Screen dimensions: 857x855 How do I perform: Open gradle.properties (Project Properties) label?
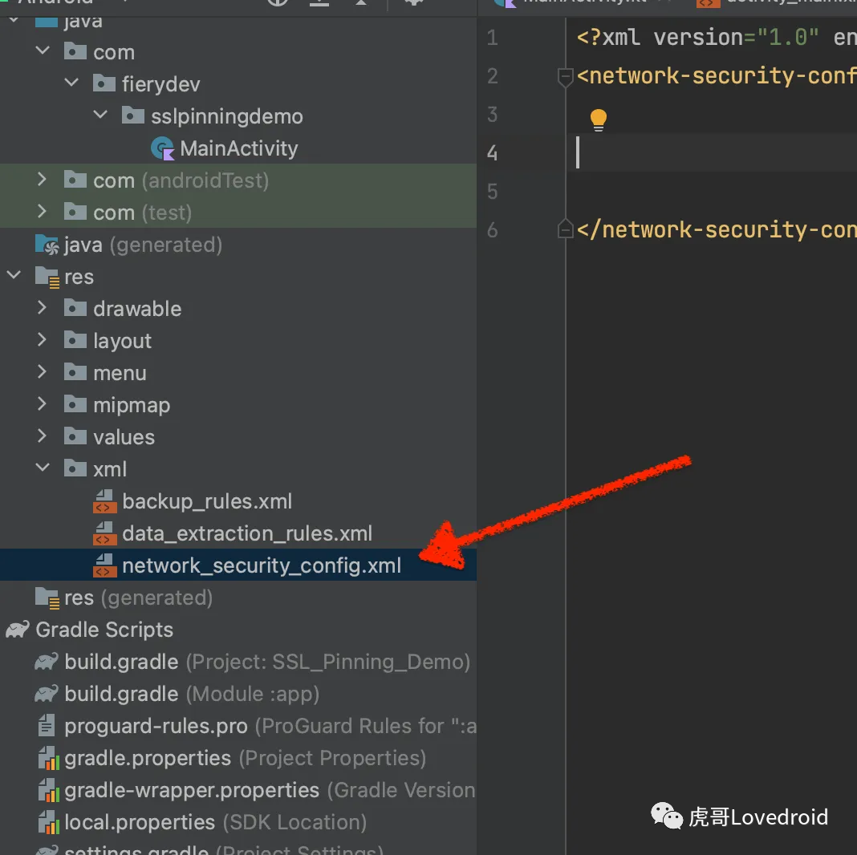246,758
